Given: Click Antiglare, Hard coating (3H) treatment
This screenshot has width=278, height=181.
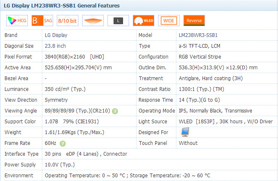Looking at the screenshot, I should [x=211, y=78].
